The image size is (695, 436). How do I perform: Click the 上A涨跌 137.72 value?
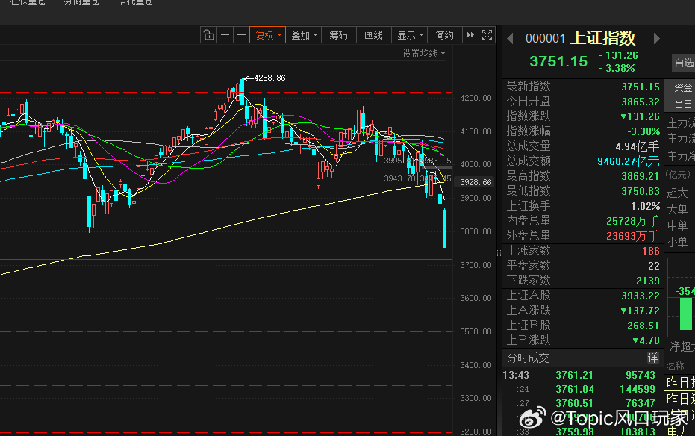tap(640, 311)
